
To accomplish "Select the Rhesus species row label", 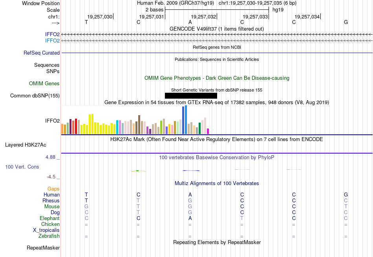I will [51, 201].
